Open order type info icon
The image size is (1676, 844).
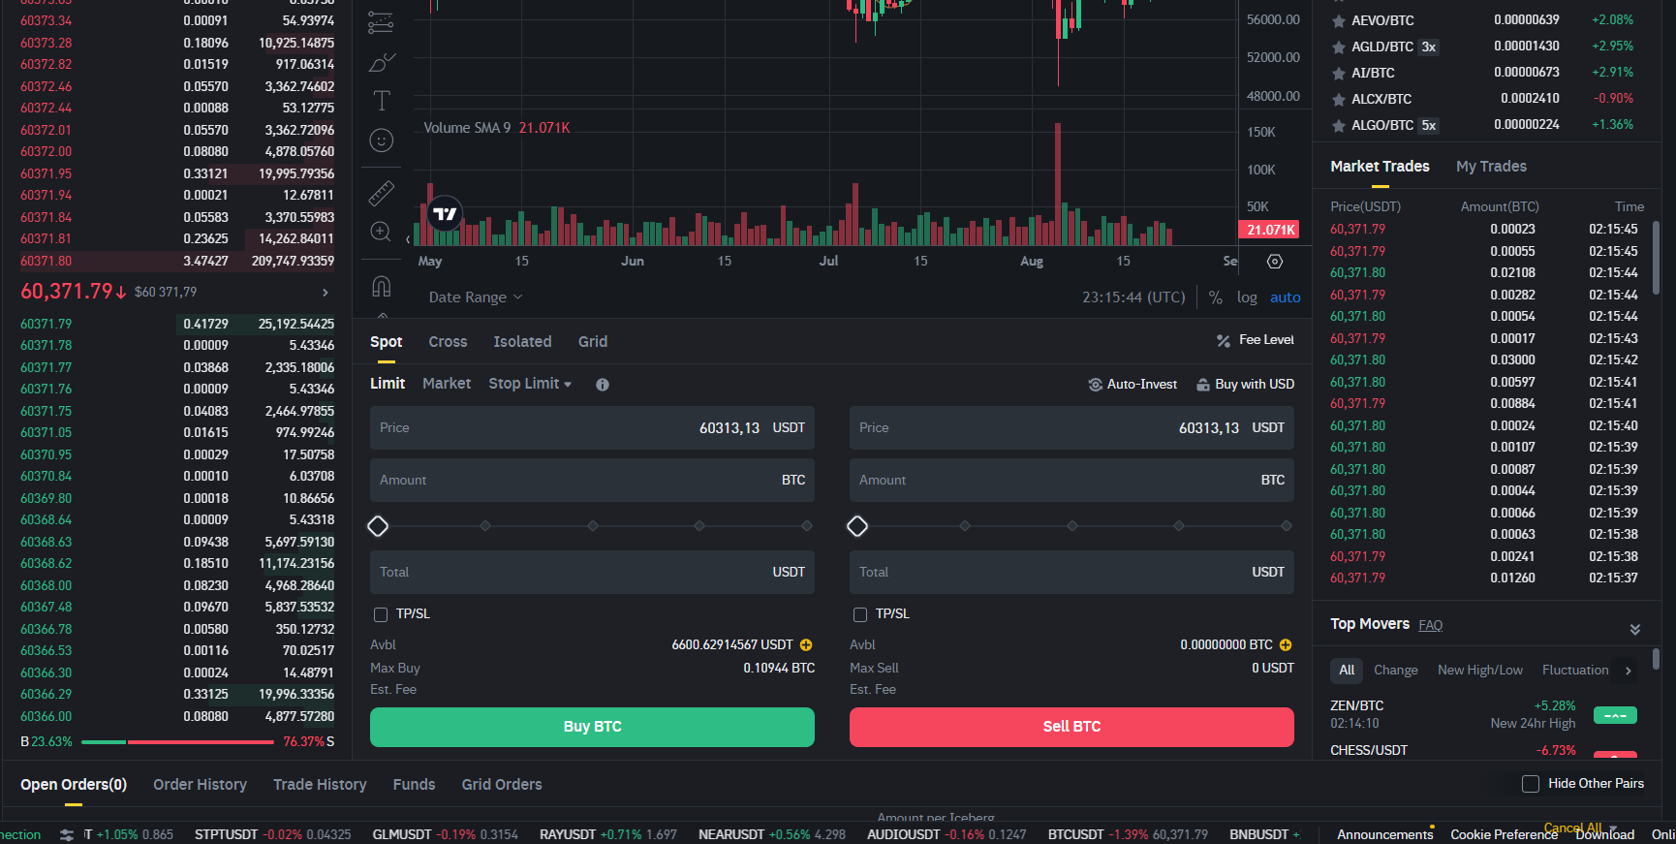point(603,385)
